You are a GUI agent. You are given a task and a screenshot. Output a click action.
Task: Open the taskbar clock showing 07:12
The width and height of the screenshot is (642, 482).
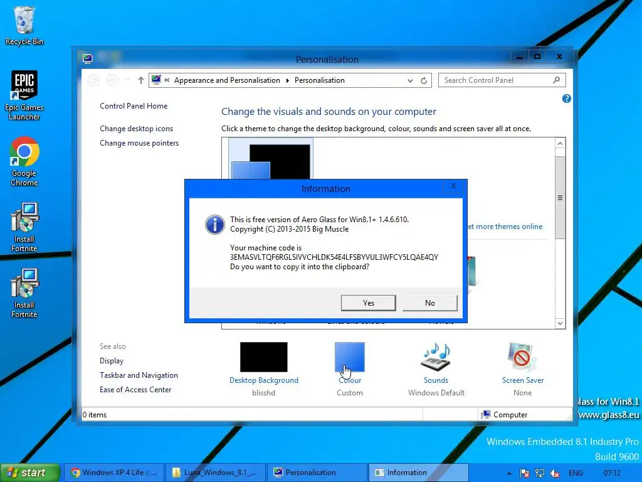612,473
